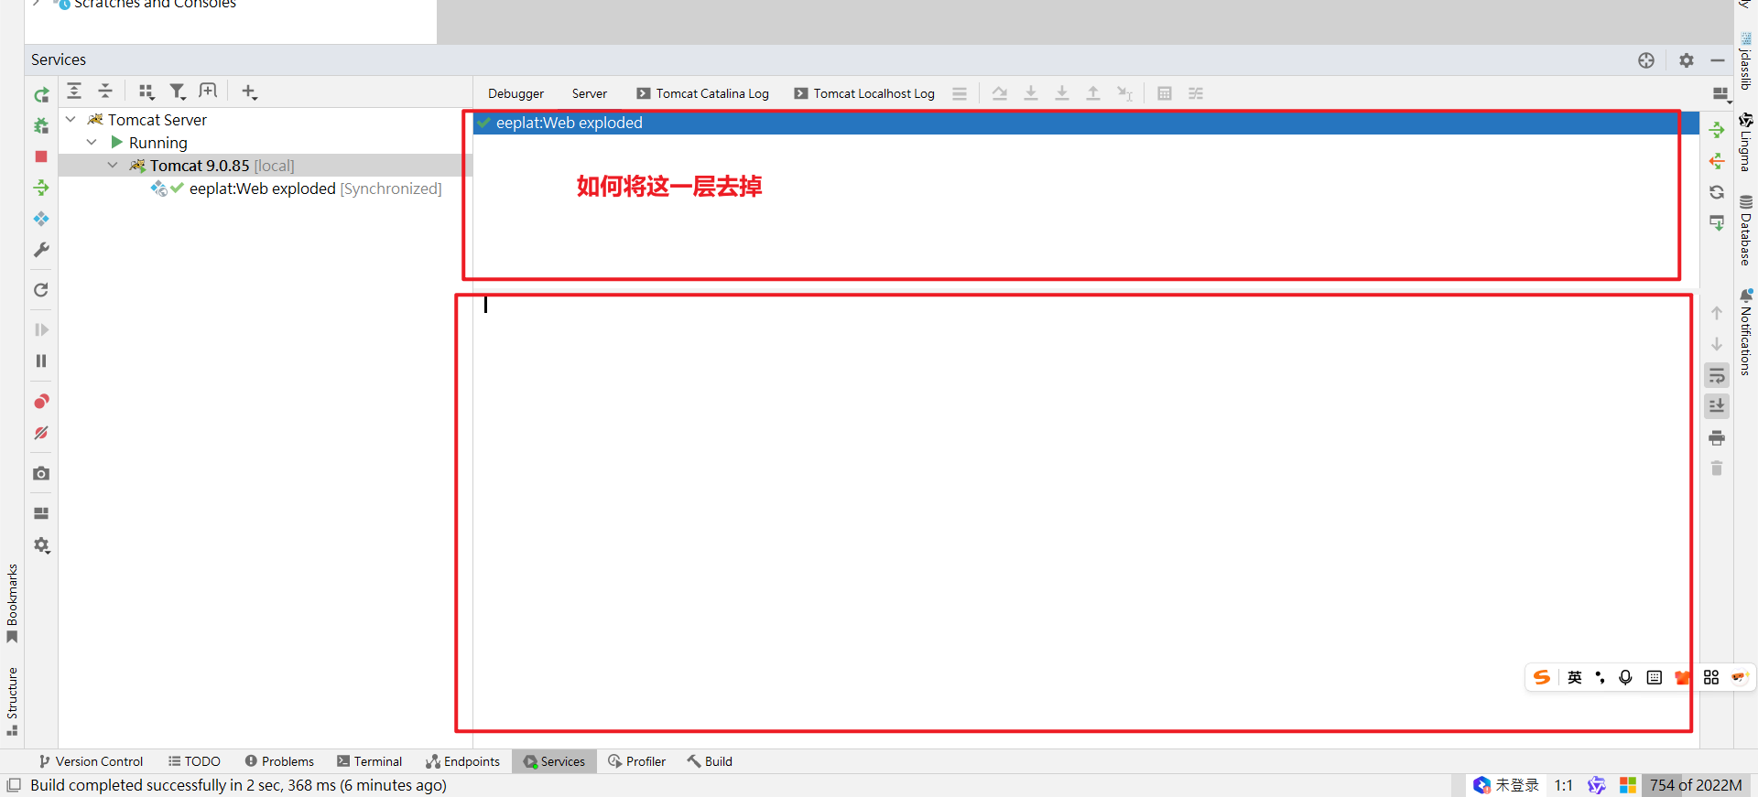
Task: Click the Debug rerun bug icon
Action: (x=41, y=125)
